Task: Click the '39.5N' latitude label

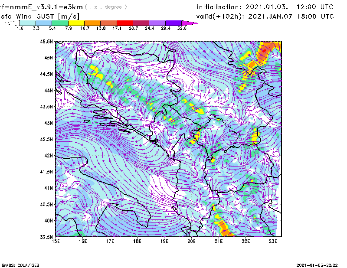Action: click(x=46, y=237)
